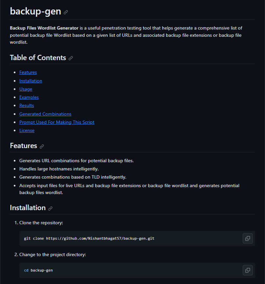The width and height of the screenshot is (265, 284).
Task: Open the Generated Combinations link
Action: (45, 114)
